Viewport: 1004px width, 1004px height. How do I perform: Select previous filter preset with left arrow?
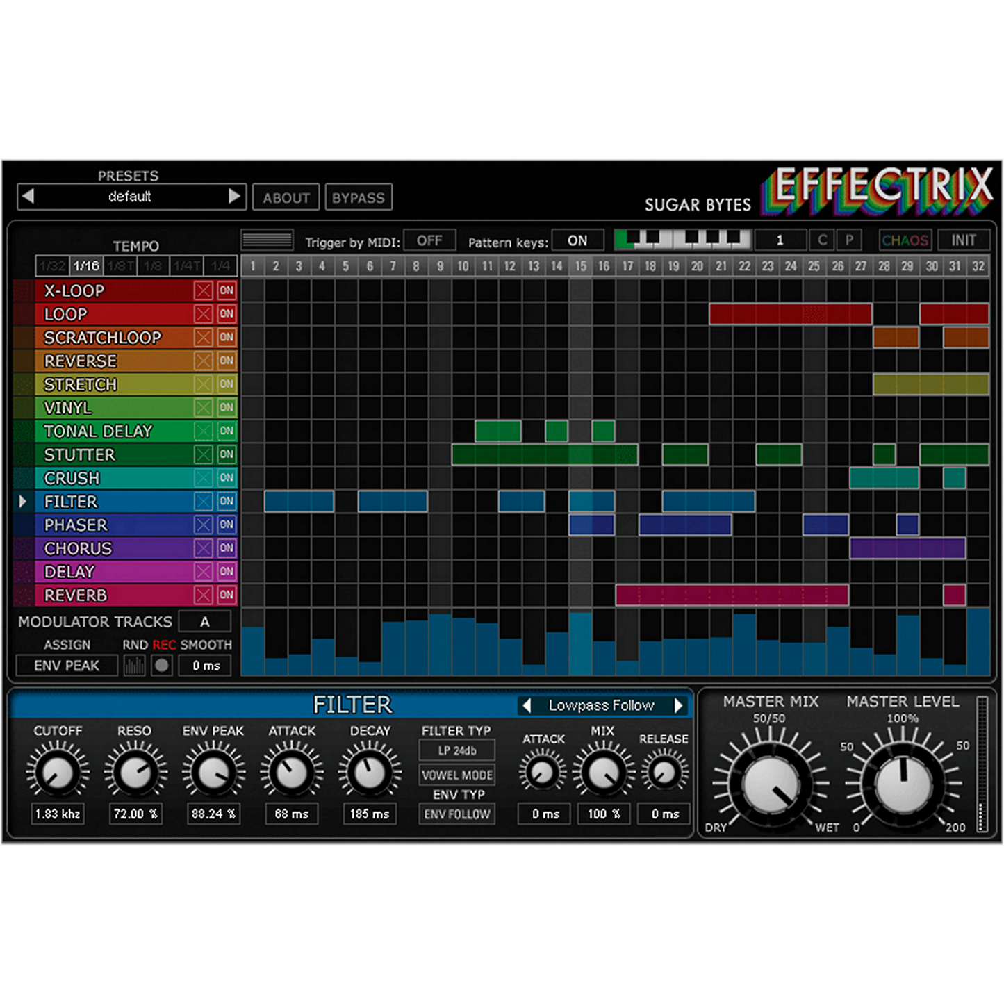(527, 706)
